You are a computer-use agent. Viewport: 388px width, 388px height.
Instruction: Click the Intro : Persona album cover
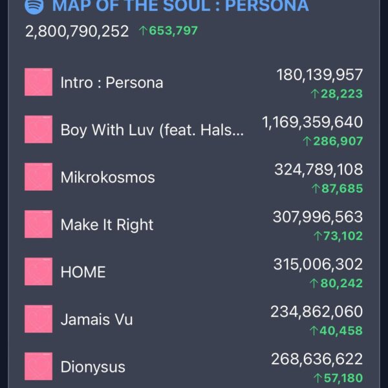(38, 82)
